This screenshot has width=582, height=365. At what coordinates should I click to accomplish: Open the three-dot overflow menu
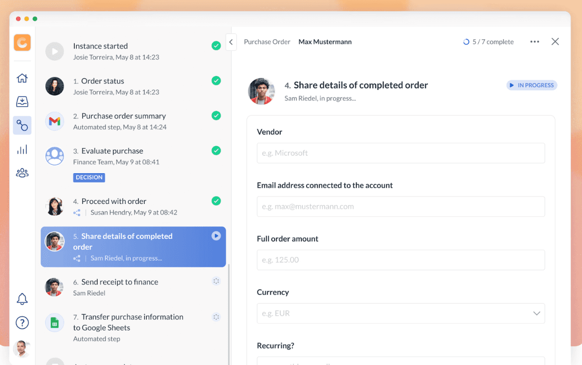coord(534,42)
